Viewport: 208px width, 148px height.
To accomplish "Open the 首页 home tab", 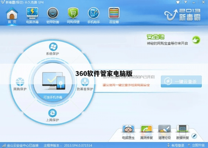I will (12, 16).
